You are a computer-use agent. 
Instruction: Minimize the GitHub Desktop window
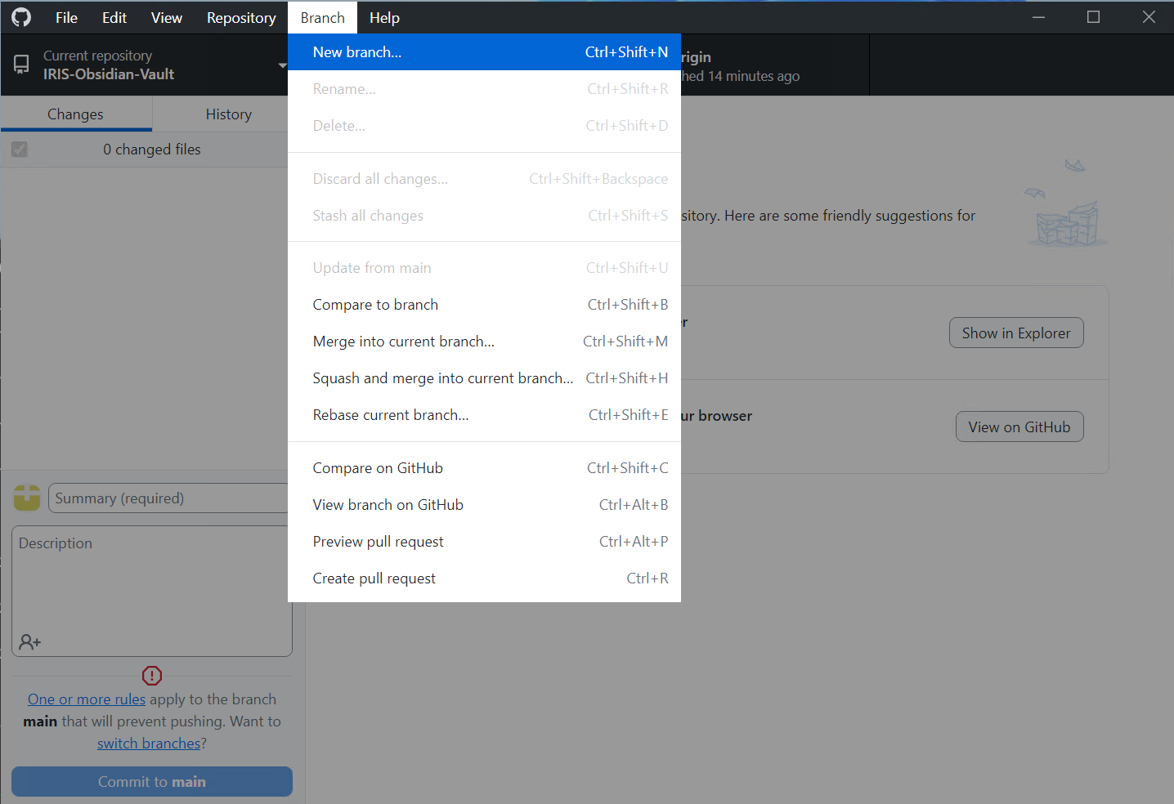coord(1038,17)
